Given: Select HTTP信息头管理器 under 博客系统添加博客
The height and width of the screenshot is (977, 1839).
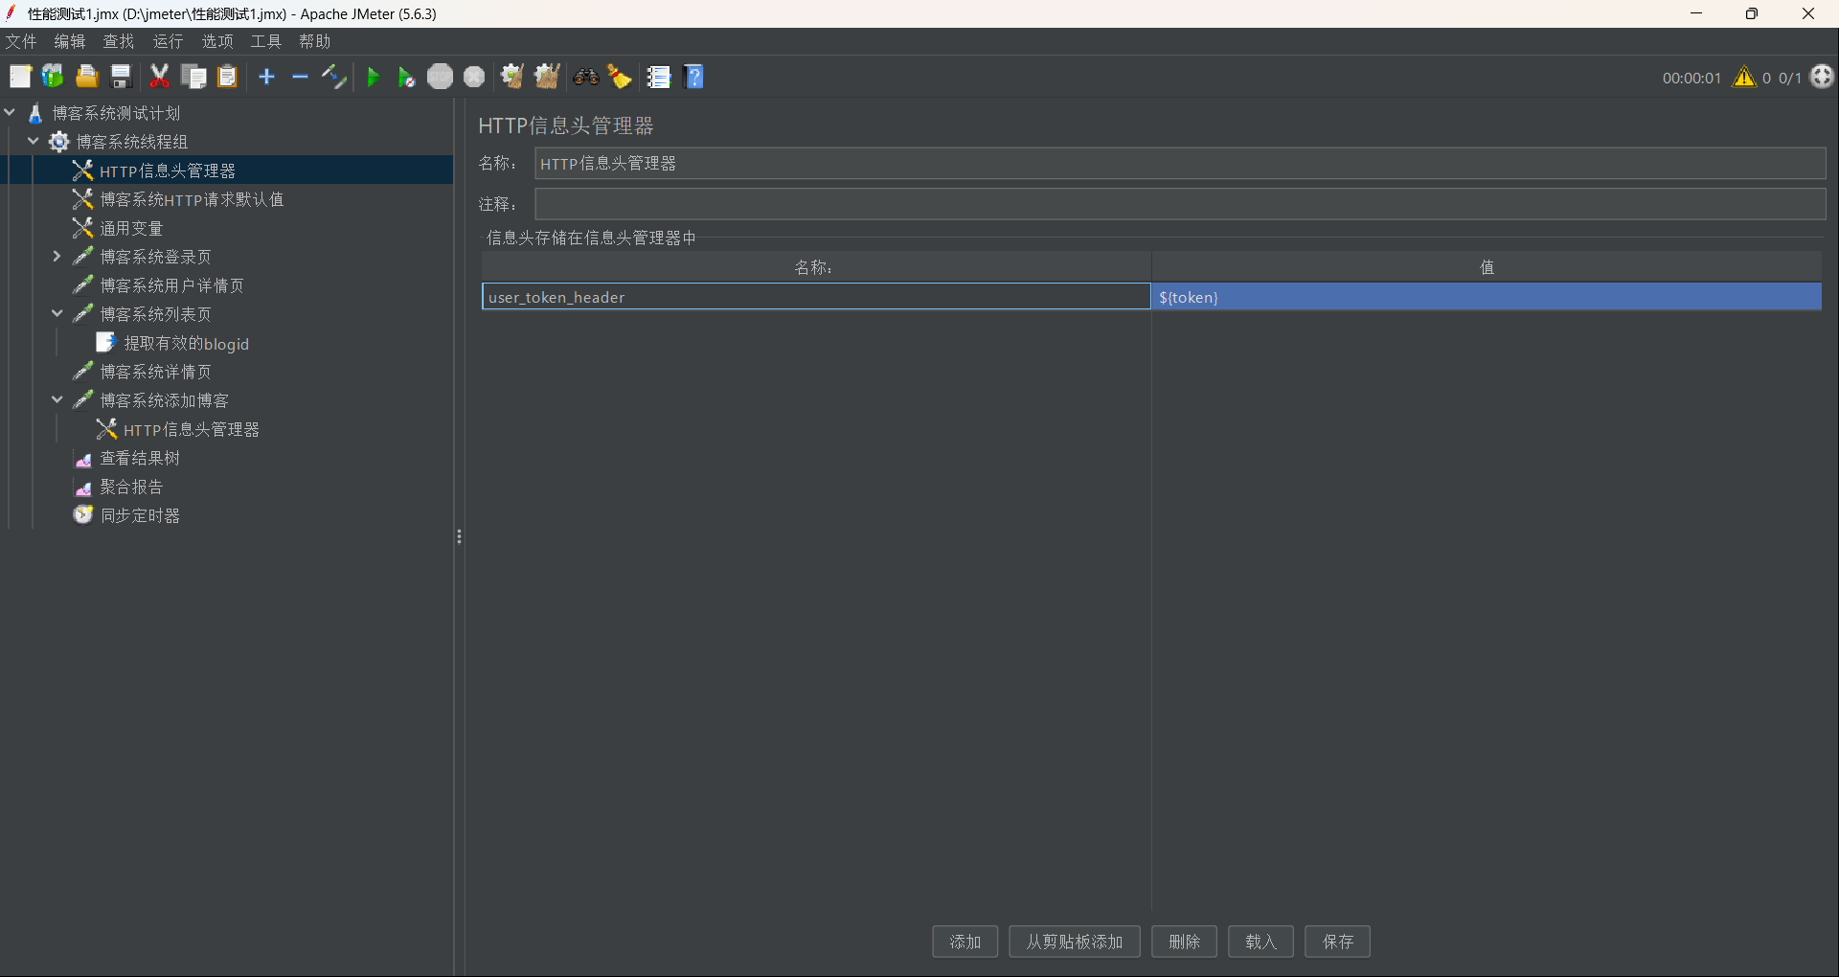Looking at the screenshot, I should 191,429.
